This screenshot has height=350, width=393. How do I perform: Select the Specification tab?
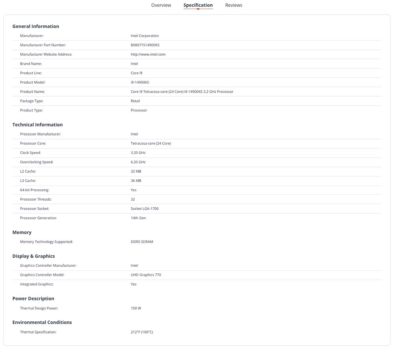click(198, 5)
